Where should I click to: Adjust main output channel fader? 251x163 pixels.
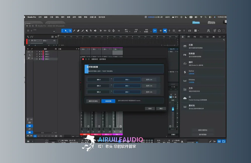pyautogui.click(x=173, y=109)
